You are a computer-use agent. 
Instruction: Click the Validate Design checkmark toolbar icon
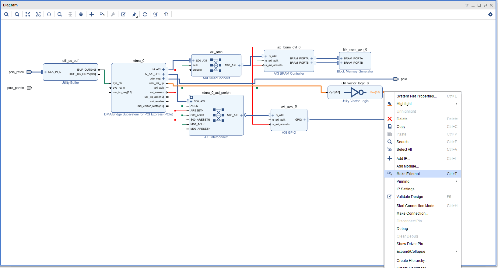(124, 14)
